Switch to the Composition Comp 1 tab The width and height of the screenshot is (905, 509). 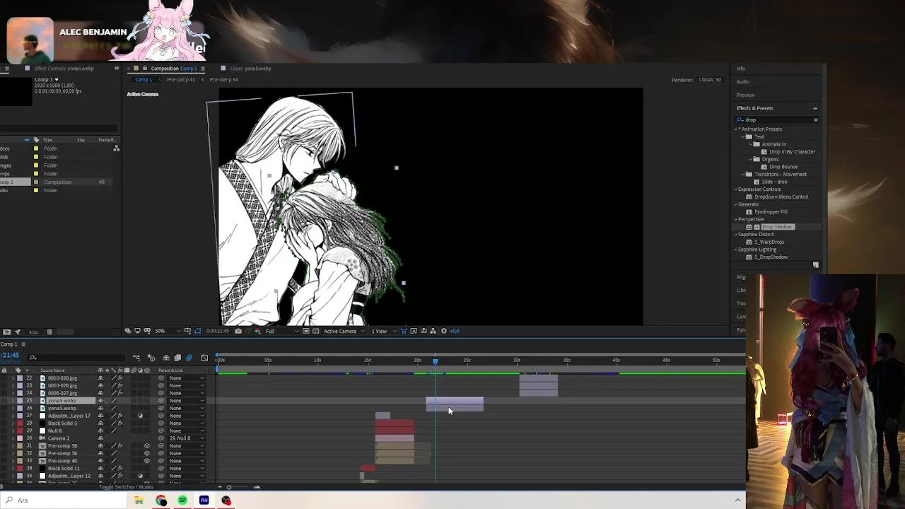[x=173, y=69]
